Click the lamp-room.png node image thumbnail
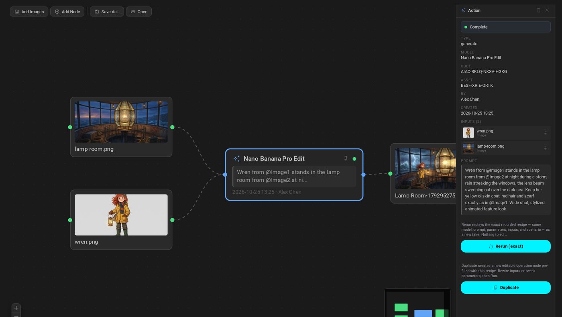This screenshot has width=562, height=317. 121,122
